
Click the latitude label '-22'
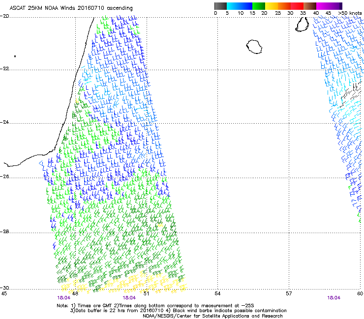[x=4, y=69]
